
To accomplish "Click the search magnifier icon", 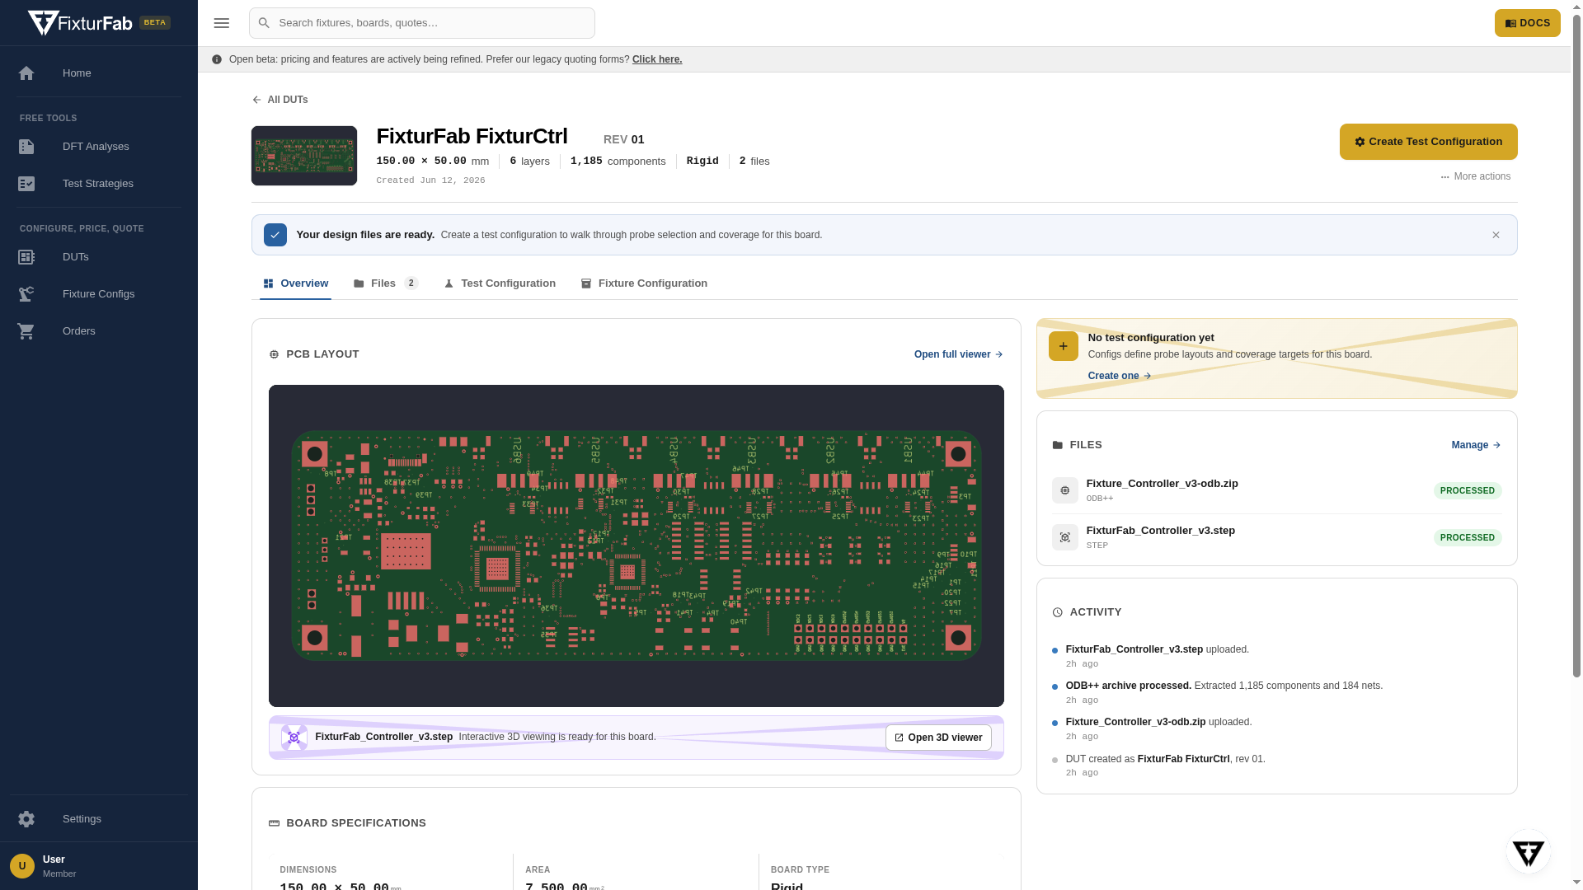I will (x=264, y=23).
